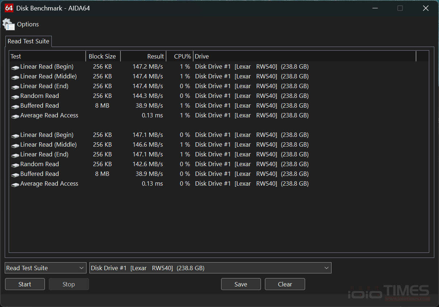This screenshot has height=307, width=439.
Task: Close the Disk Benchmark window
Action: coord(426,8)
